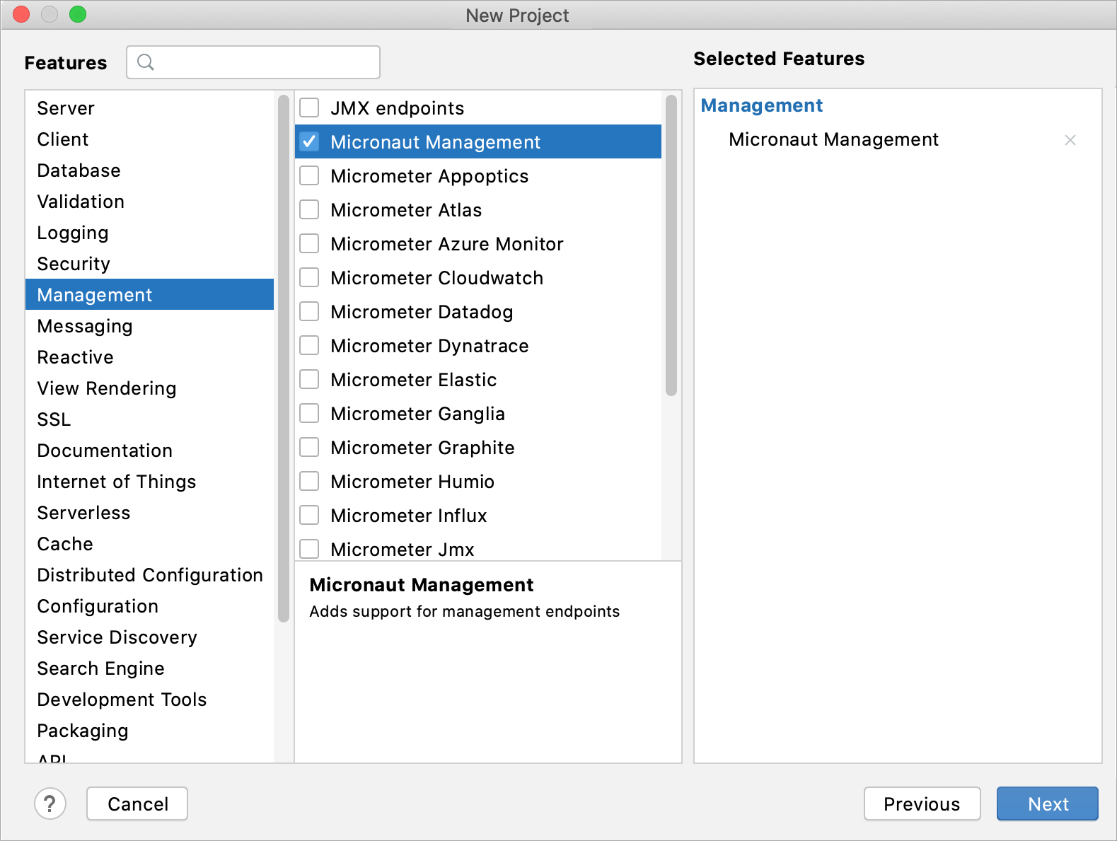Open the Service Discovery category

(149, 637)
